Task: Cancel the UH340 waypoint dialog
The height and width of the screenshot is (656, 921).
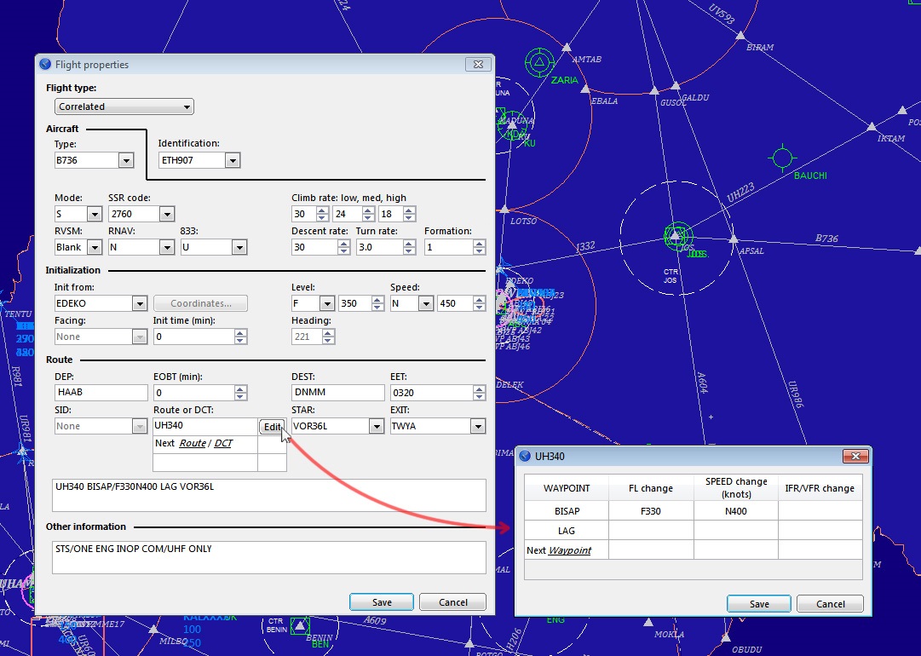Action: point(831,604)
